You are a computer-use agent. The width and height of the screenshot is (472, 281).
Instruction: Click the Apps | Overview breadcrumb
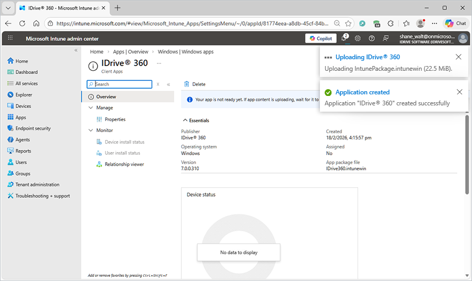[x=131, y=52]
